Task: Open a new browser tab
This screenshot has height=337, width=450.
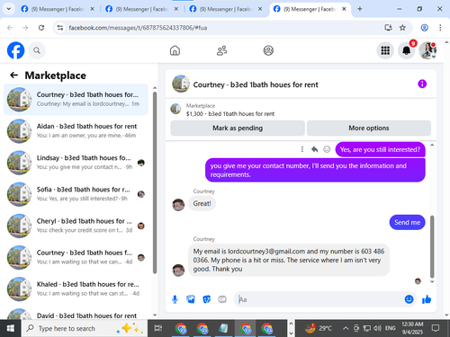Action: (x=360, y=9)
